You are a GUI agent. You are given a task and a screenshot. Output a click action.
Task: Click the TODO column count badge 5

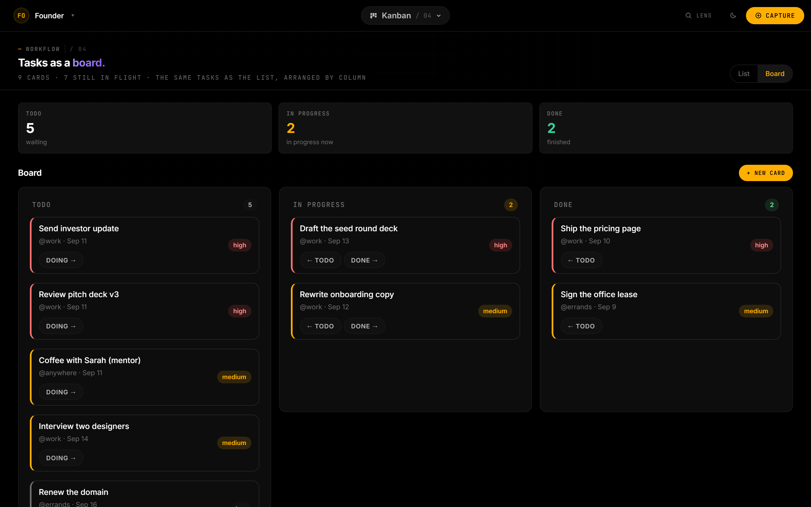click(250, 204)
